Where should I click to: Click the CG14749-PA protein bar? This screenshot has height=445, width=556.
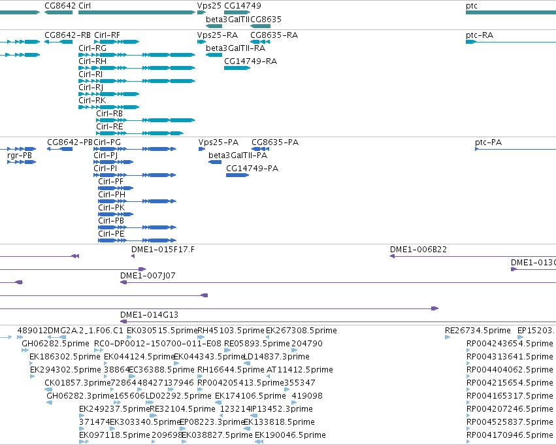pyautogui.click(x=238, y=175)
